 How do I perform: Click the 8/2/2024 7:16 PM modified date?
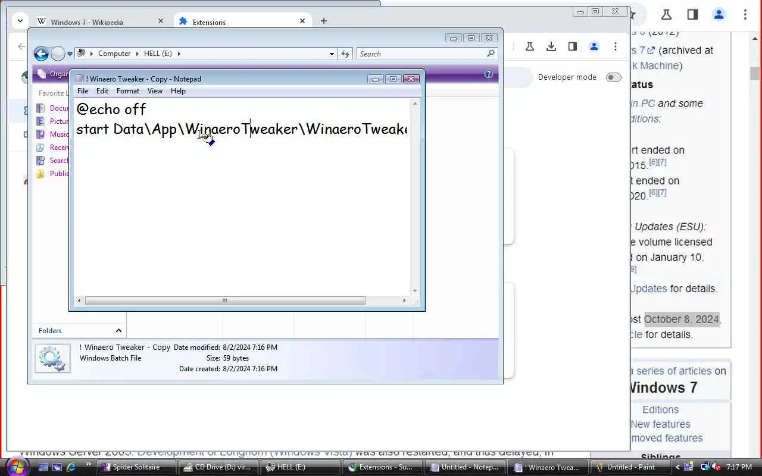[x=250, y=347]
